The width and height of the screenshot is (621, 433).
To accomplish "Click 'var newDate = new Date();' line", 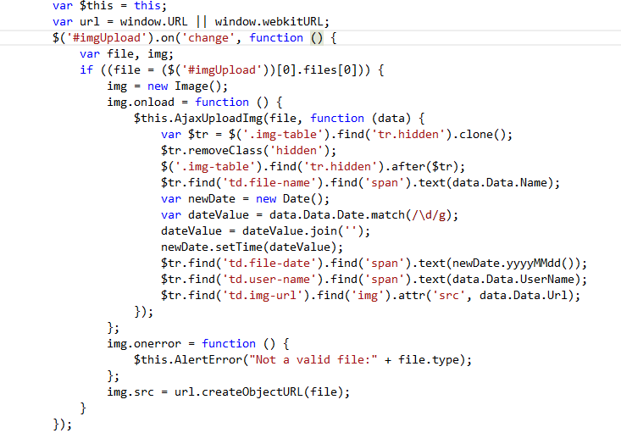I will 245,199.
